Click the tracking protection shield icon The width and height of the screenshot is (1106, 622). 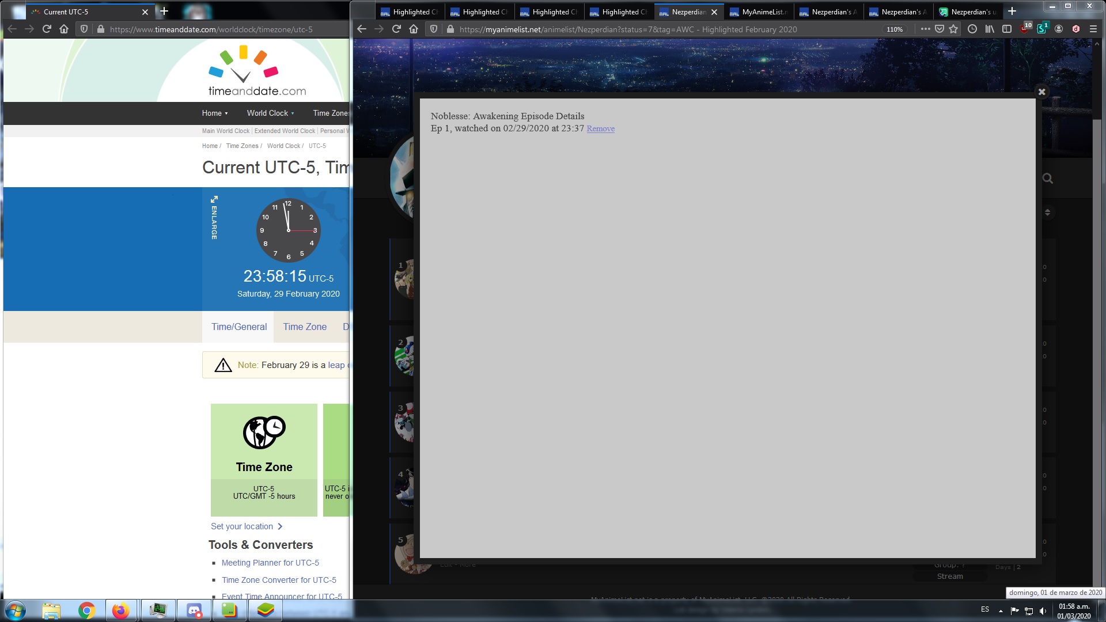tap(433, 29)
